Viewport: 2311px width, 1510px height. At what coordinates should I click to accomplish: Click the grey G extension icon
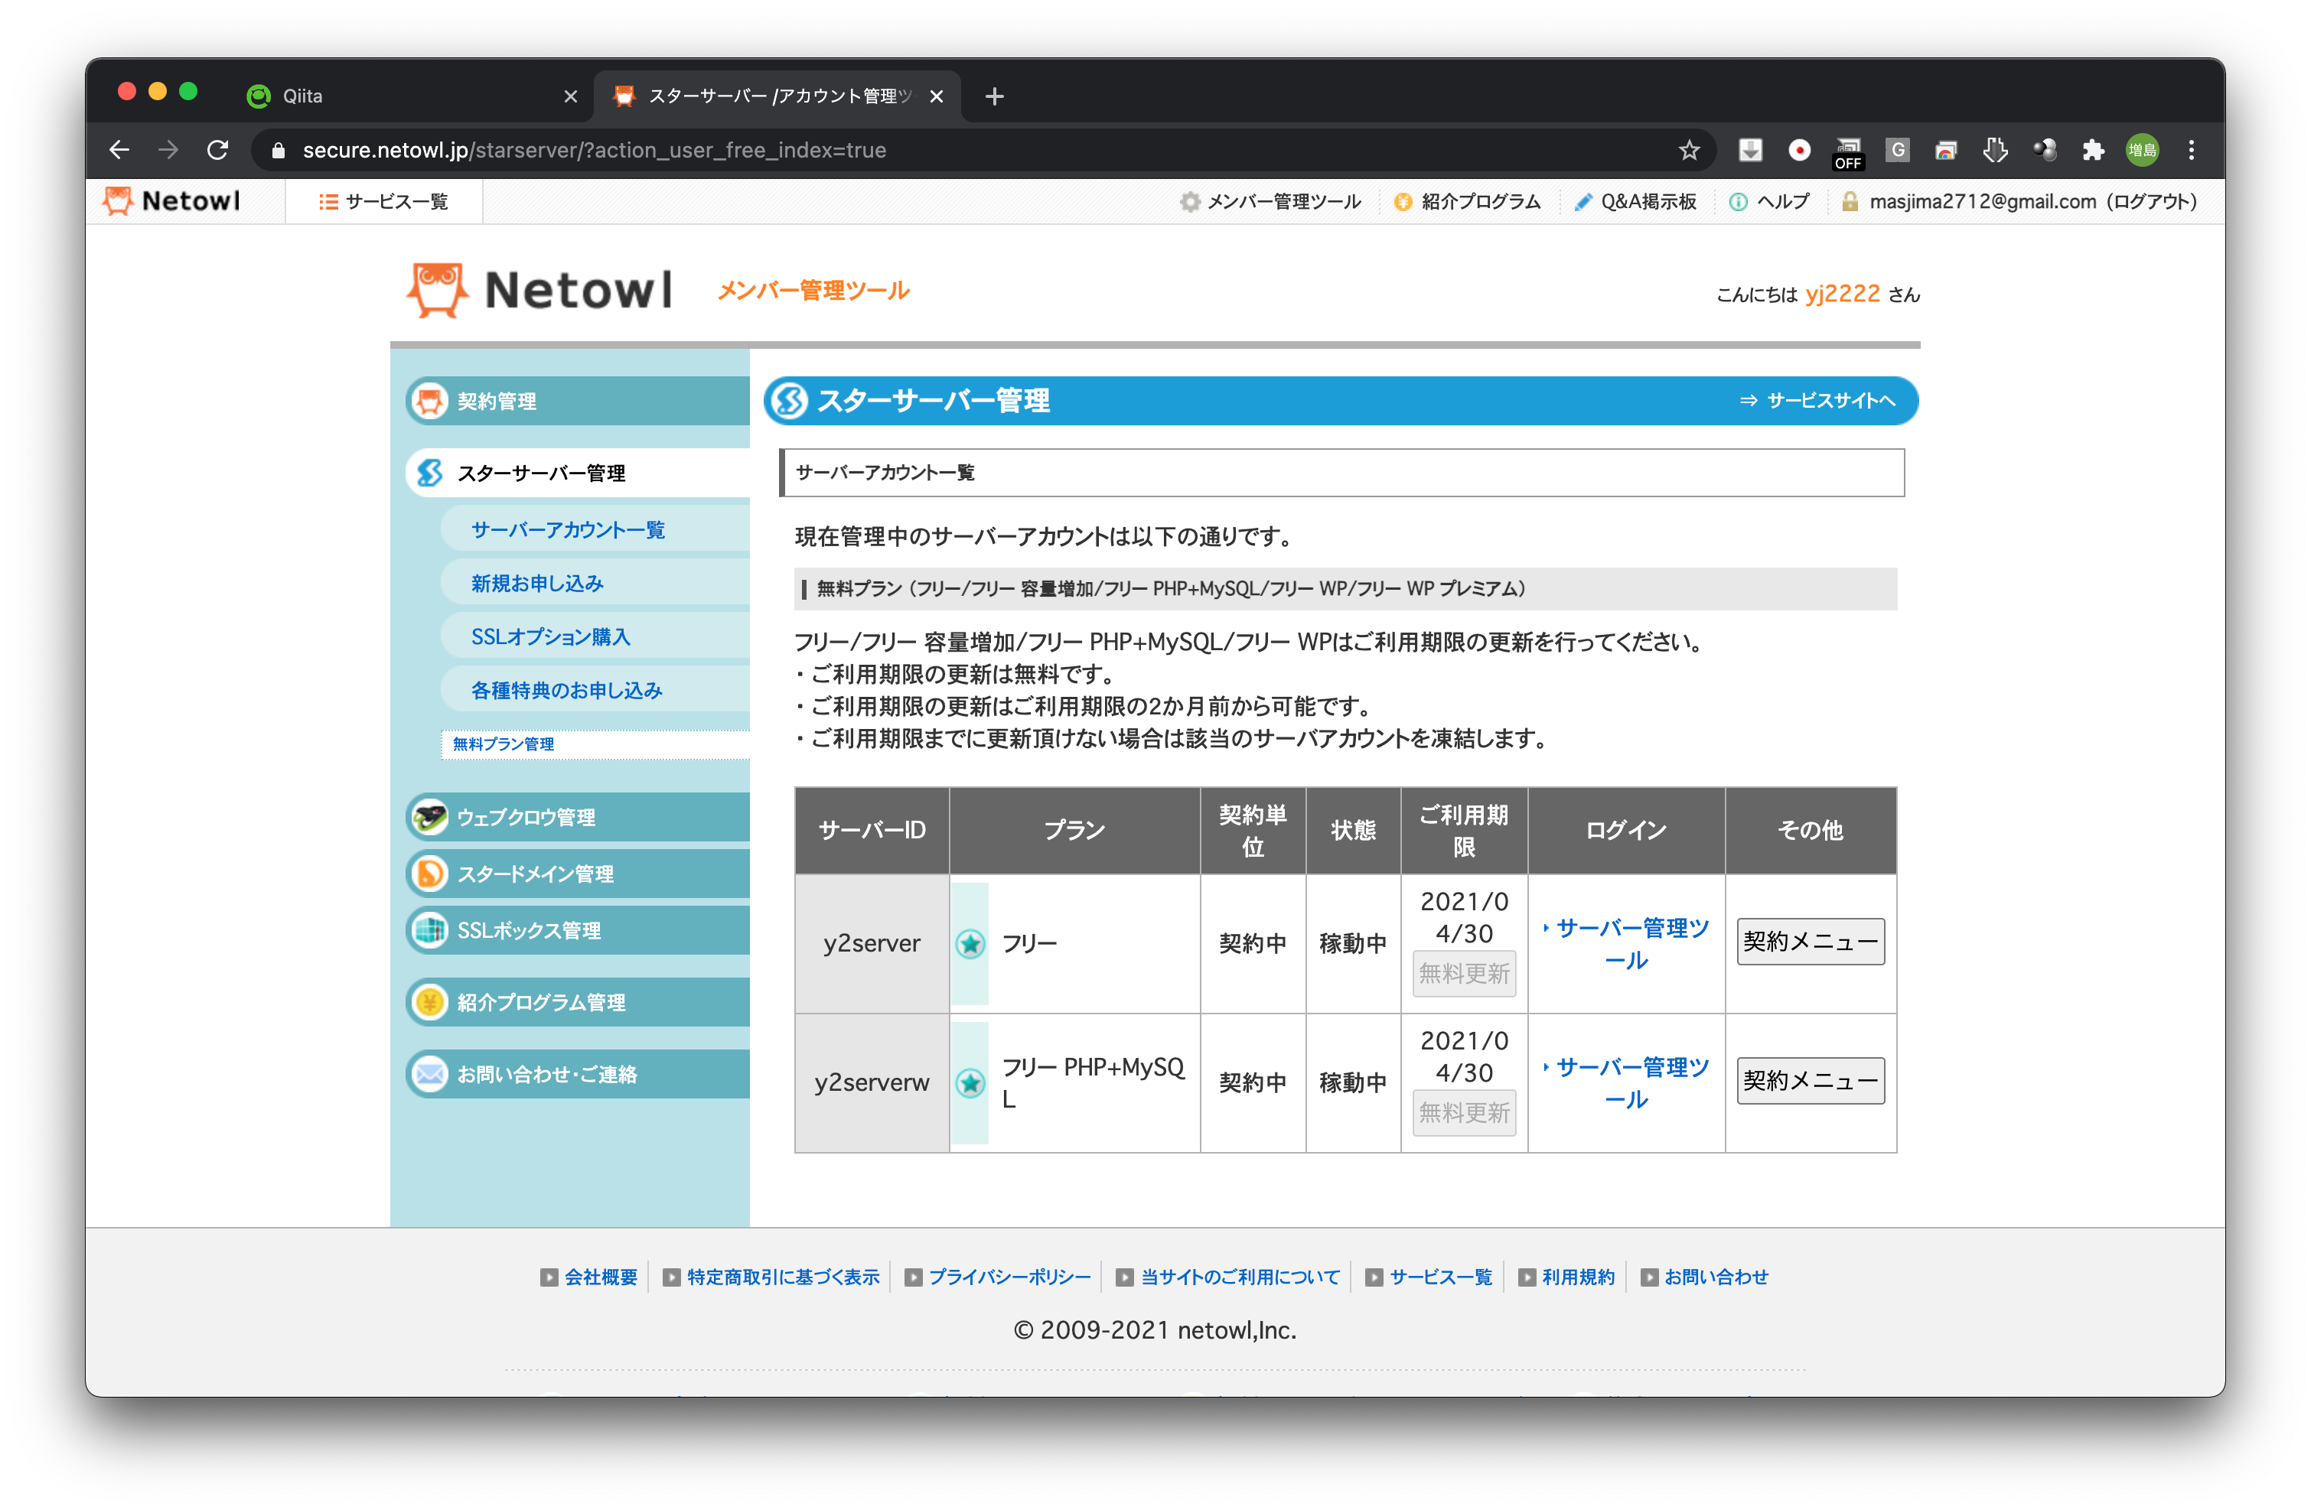coord(1896,149)
